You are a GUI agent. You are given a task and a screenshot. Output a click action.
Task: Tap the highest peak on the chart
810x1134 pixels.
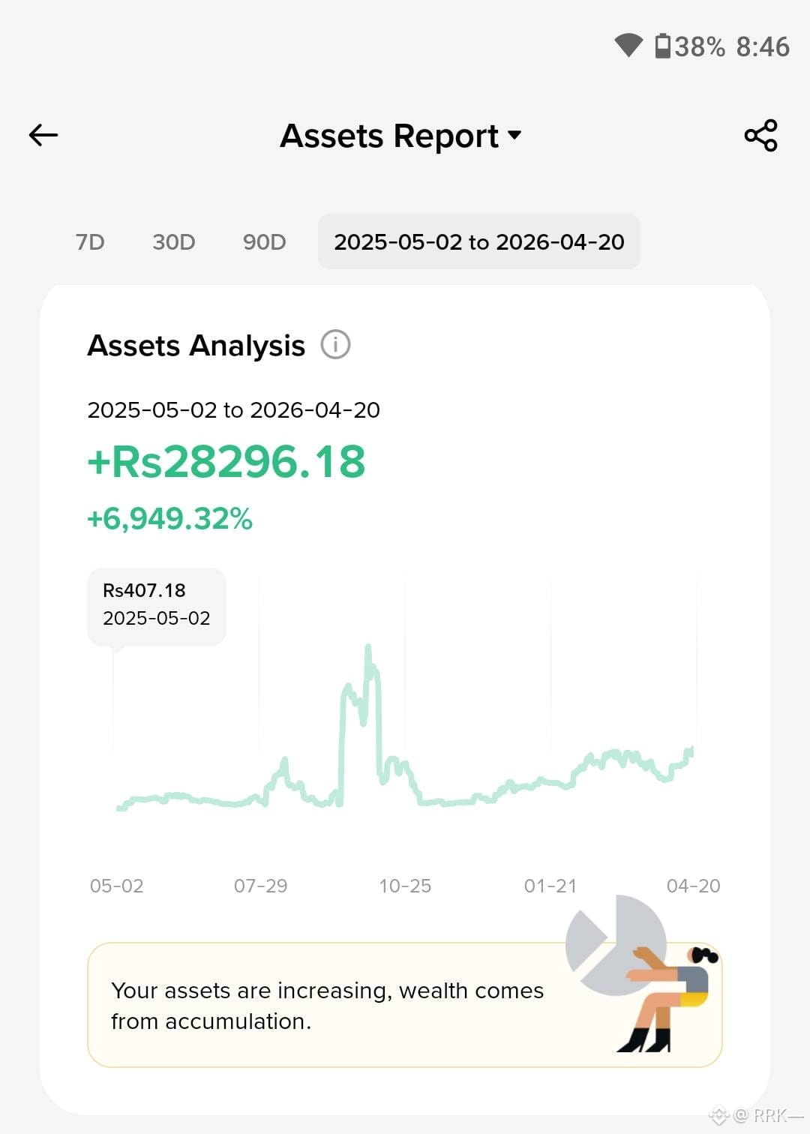pyautogui.click(x=368, y=646)
